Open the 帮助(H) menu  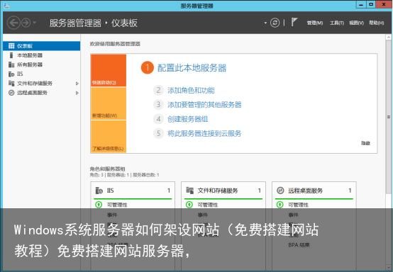[x=376, y=23]
